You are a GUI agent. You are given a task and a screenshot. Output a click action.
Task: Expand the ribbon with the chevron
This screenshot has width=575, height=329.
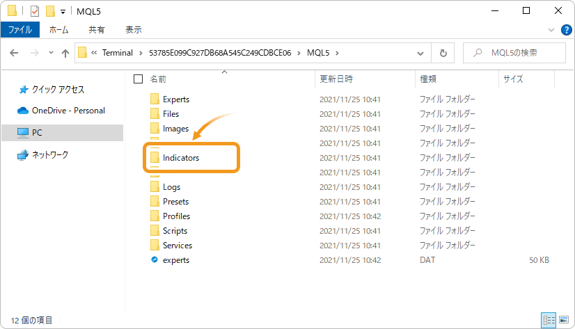pos(551,30)
